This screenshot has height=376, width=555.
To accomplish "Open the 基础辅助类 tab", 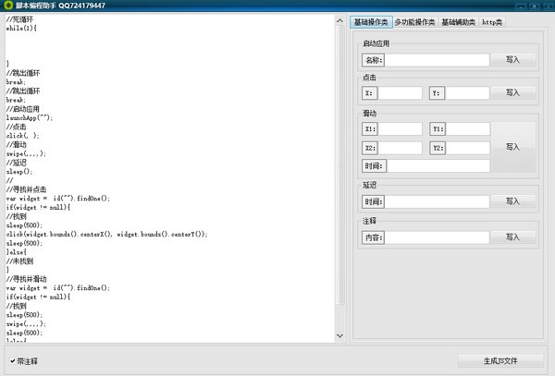I will pos(459,22).
